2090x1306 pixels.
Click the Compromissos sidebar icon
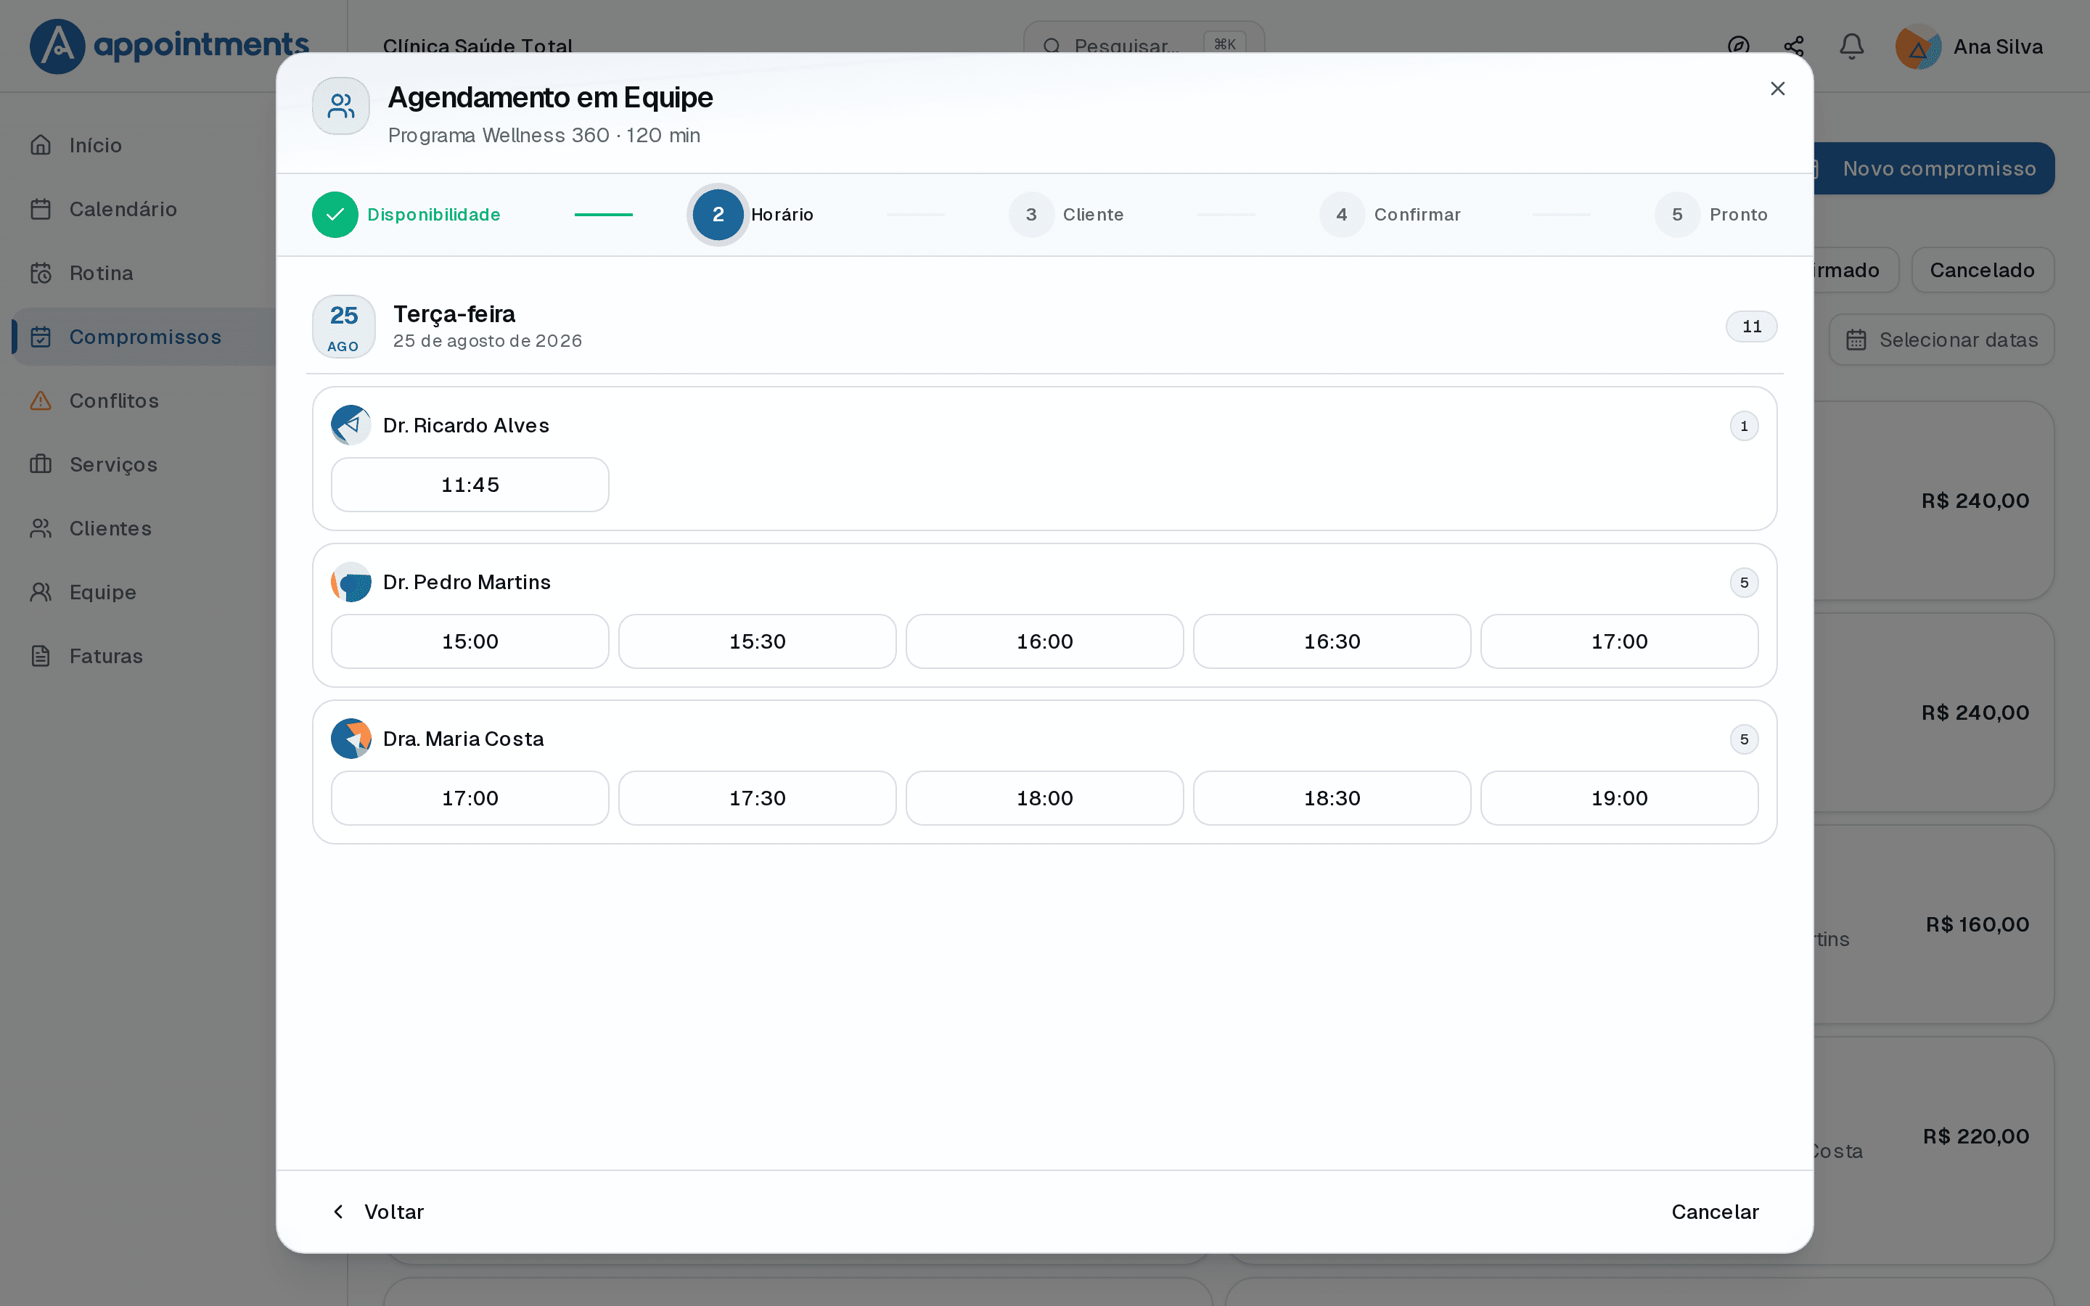[41, 337]
